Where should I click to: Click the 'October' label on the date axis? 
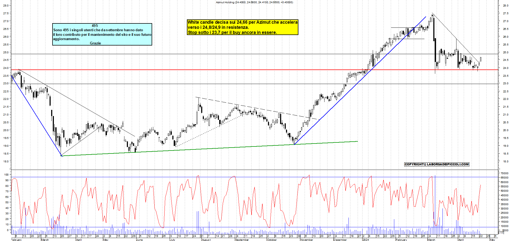coord(272,240)
